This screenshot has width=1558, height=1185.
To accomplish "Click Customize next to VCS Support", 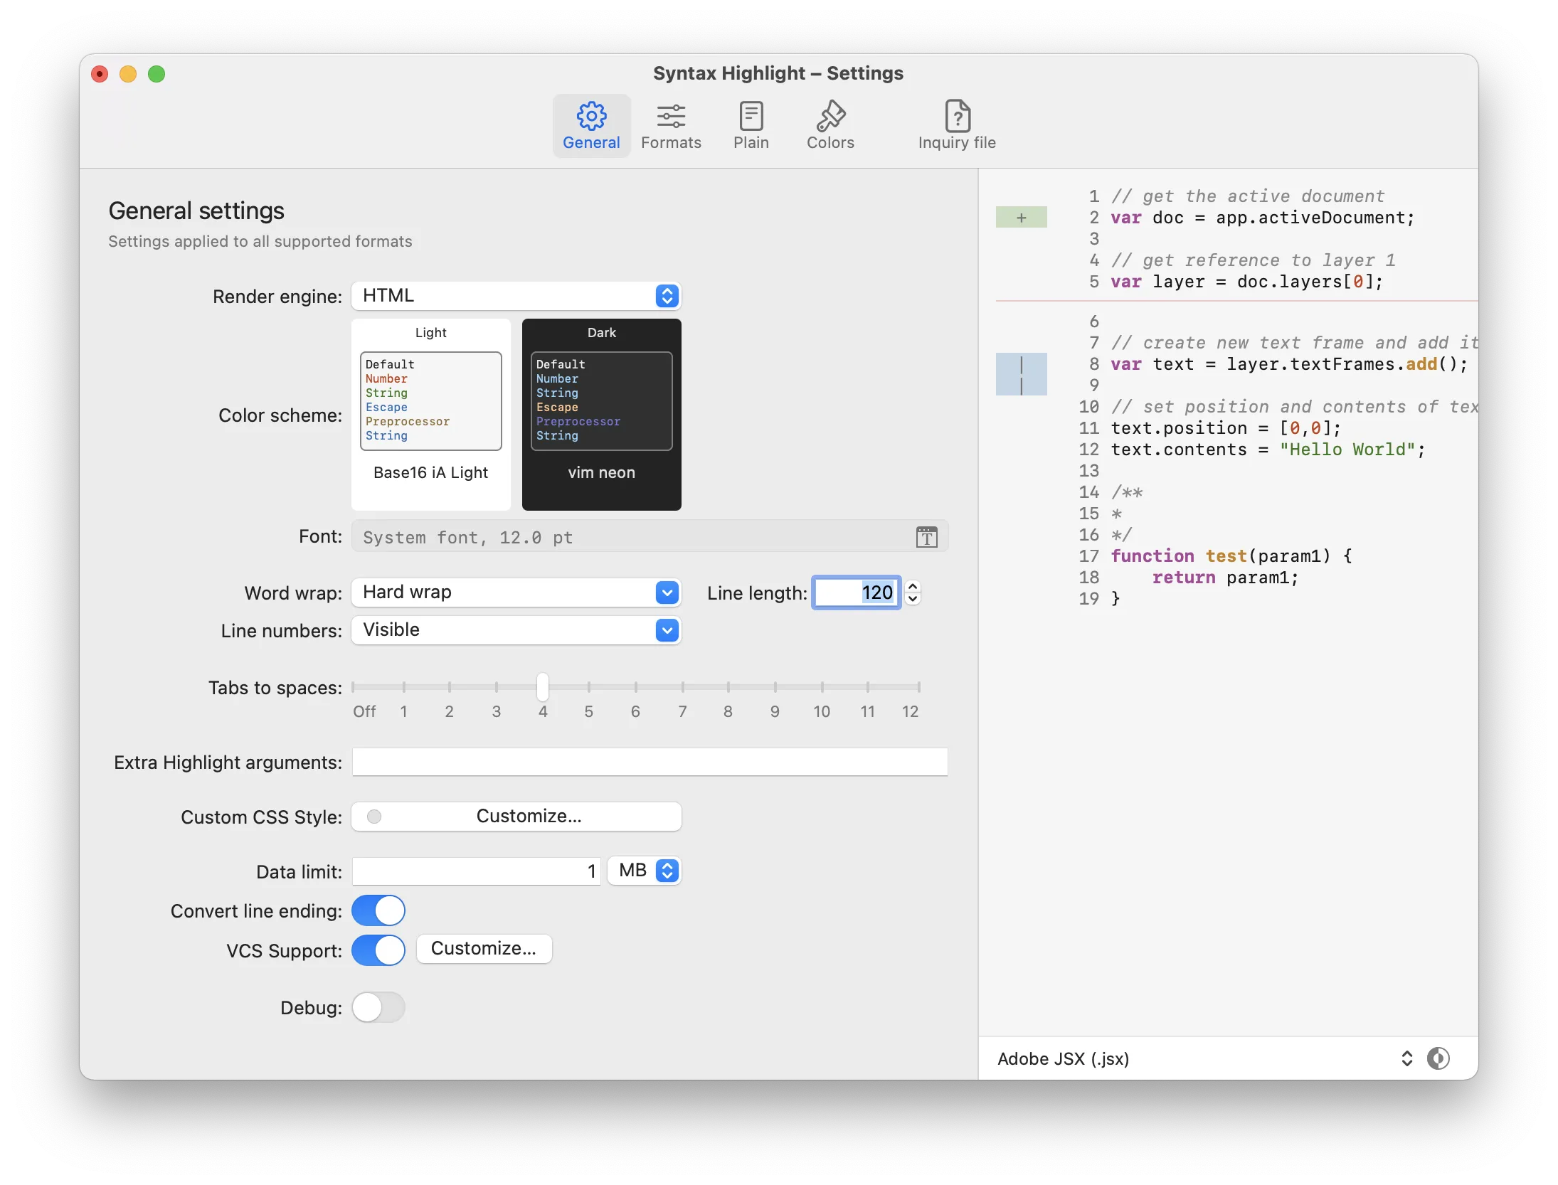I will tap(484, 949).
